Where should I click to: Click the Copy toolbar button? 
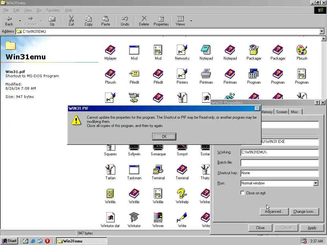88,21
